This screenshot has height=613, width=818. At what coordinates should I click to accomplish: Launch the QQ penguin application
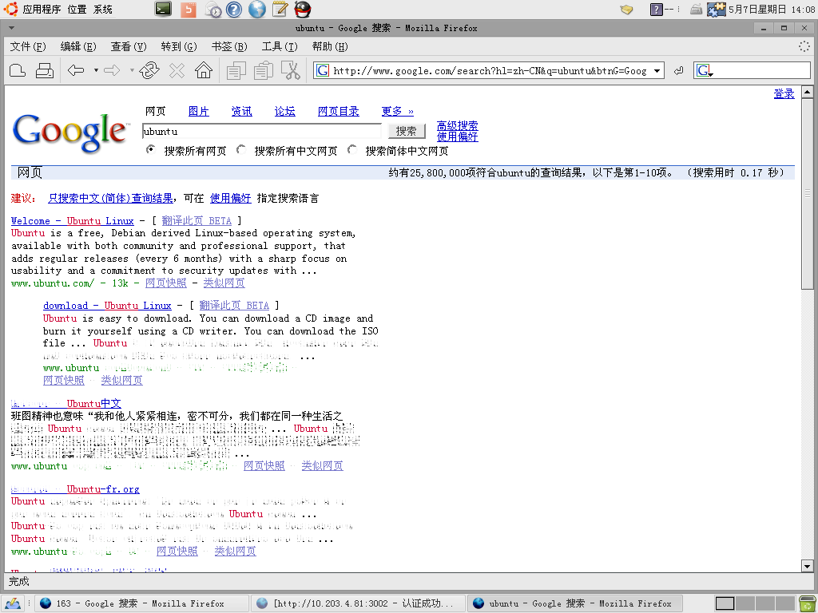303,10
